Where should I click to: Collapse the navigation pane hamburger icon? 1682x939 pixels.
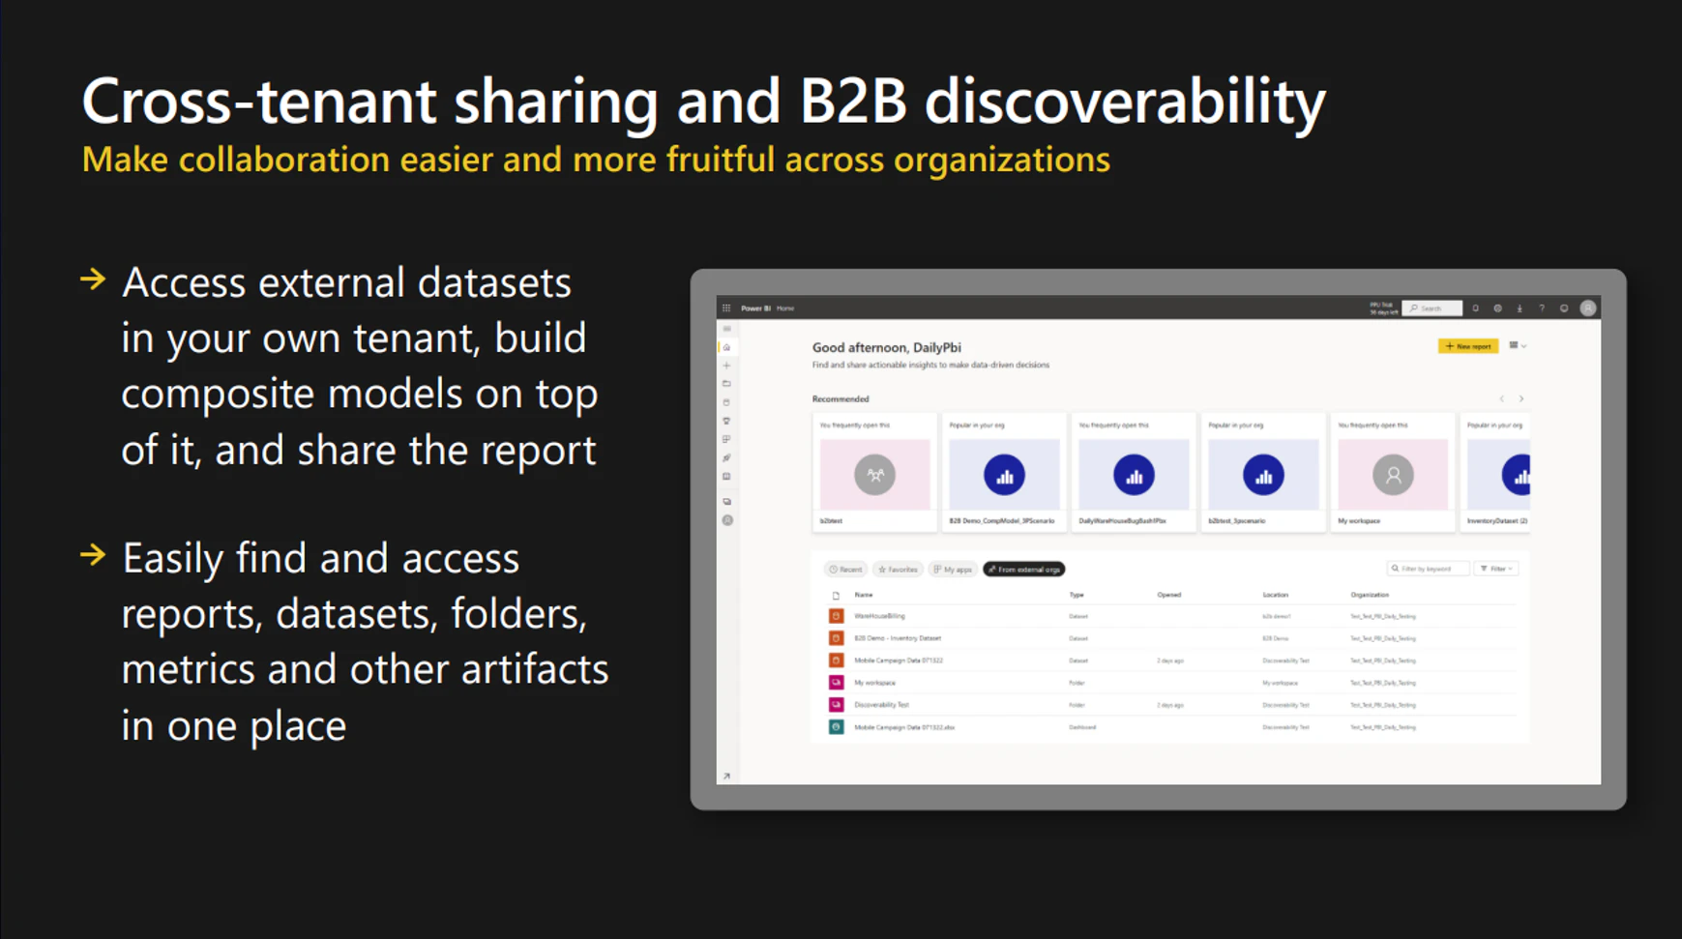(726, 329)
